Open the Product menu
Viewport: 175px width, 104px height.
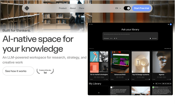pyautogui.click(x=63, y=8)
